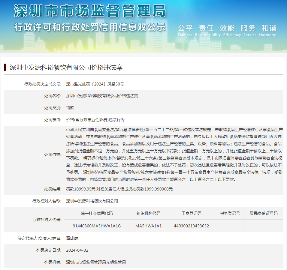Click the 处罚事由 label

click(x=53, y=120)
